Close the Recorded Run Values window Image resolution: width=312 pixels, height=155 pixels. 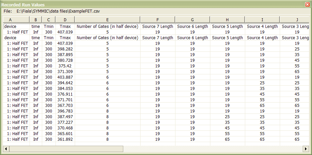[x=307, y=5]
